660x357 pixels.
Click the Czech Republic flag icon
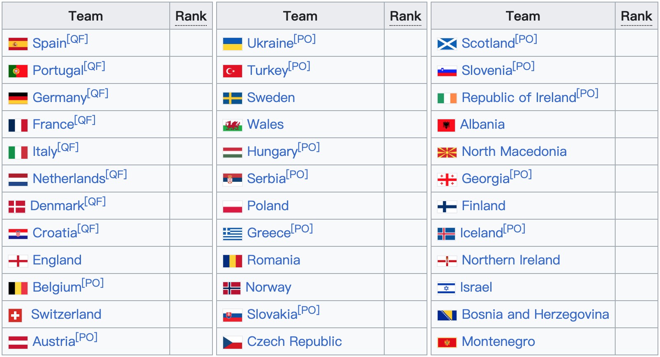pyautogui.click(x=232, y=342)
